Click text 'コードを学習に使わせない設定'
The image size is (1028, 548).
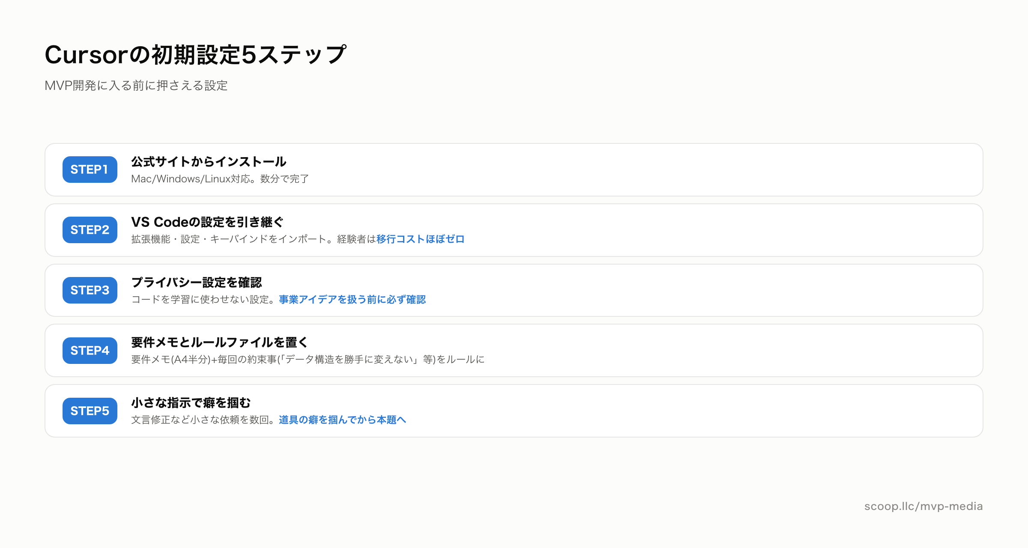pyautogui.click(x=200, y=300)
